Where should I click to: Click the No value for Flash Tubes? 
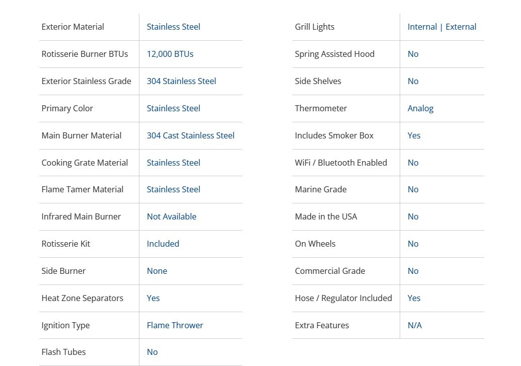tap(152, 352)
